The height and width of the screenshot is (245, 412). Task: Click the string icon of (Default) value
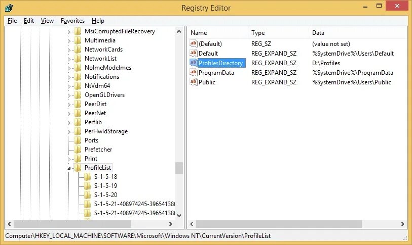click(194, 43)
